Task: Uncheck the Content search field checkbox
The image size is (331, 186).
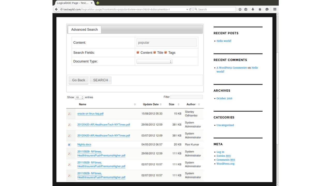Action: pos(138,52)
